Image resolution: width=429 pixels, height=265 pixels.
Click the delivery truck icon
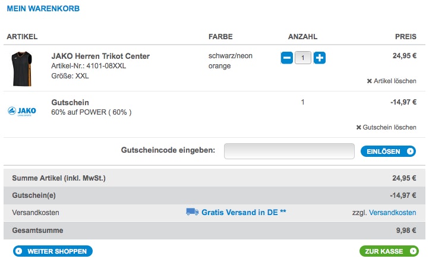(x=192, y=212)
